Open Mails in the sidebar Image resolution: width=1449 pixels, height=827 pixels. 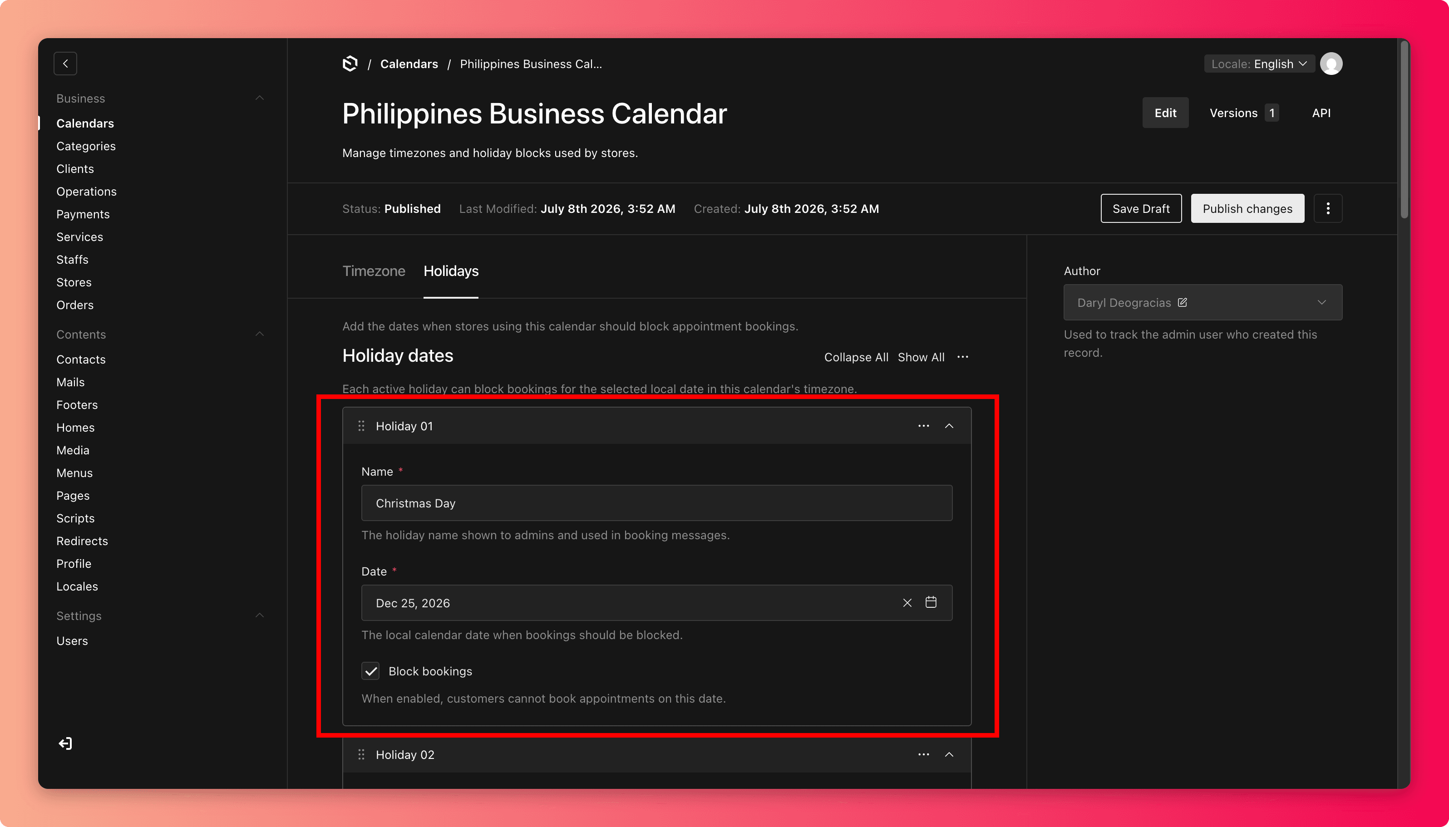(x=70, y=382)
